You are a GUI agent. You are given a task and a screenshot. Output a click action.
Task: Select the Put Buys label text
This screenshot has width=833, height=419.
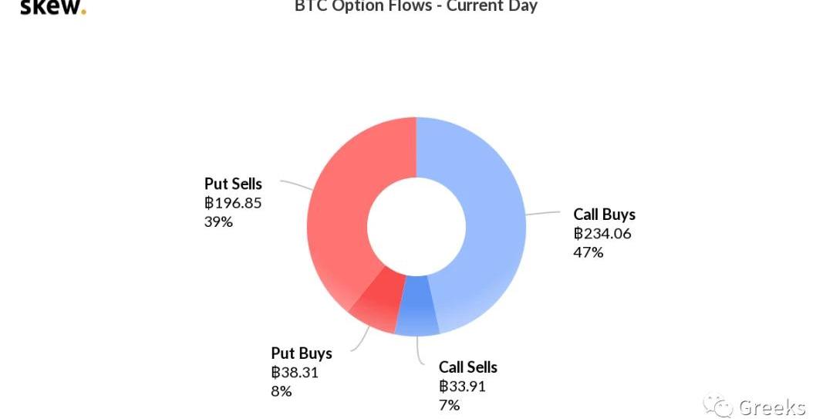click(301, 353)
